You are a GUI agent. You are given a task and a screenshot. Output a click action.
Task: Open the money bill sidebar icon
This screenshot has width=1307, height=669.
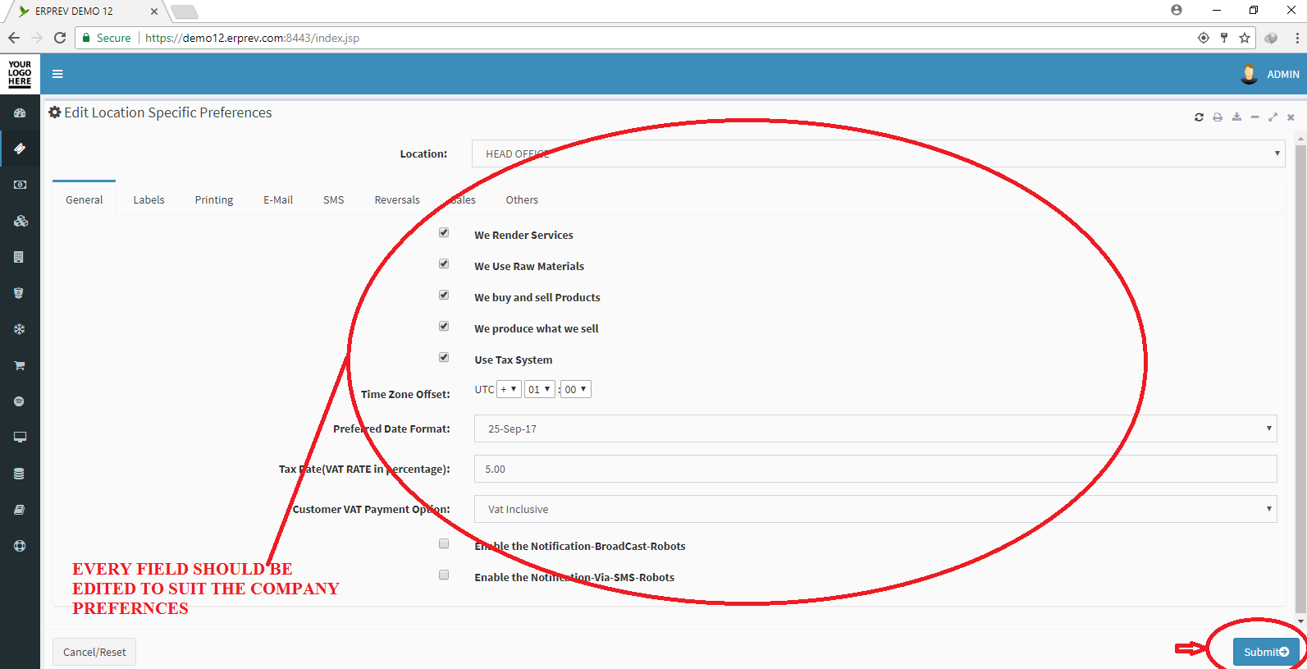click(20, 185)
